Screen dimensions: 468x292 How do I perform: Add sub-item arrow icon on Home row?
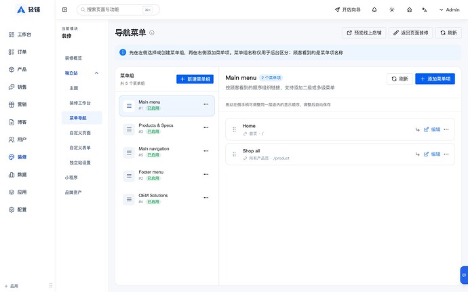point(417,129)
